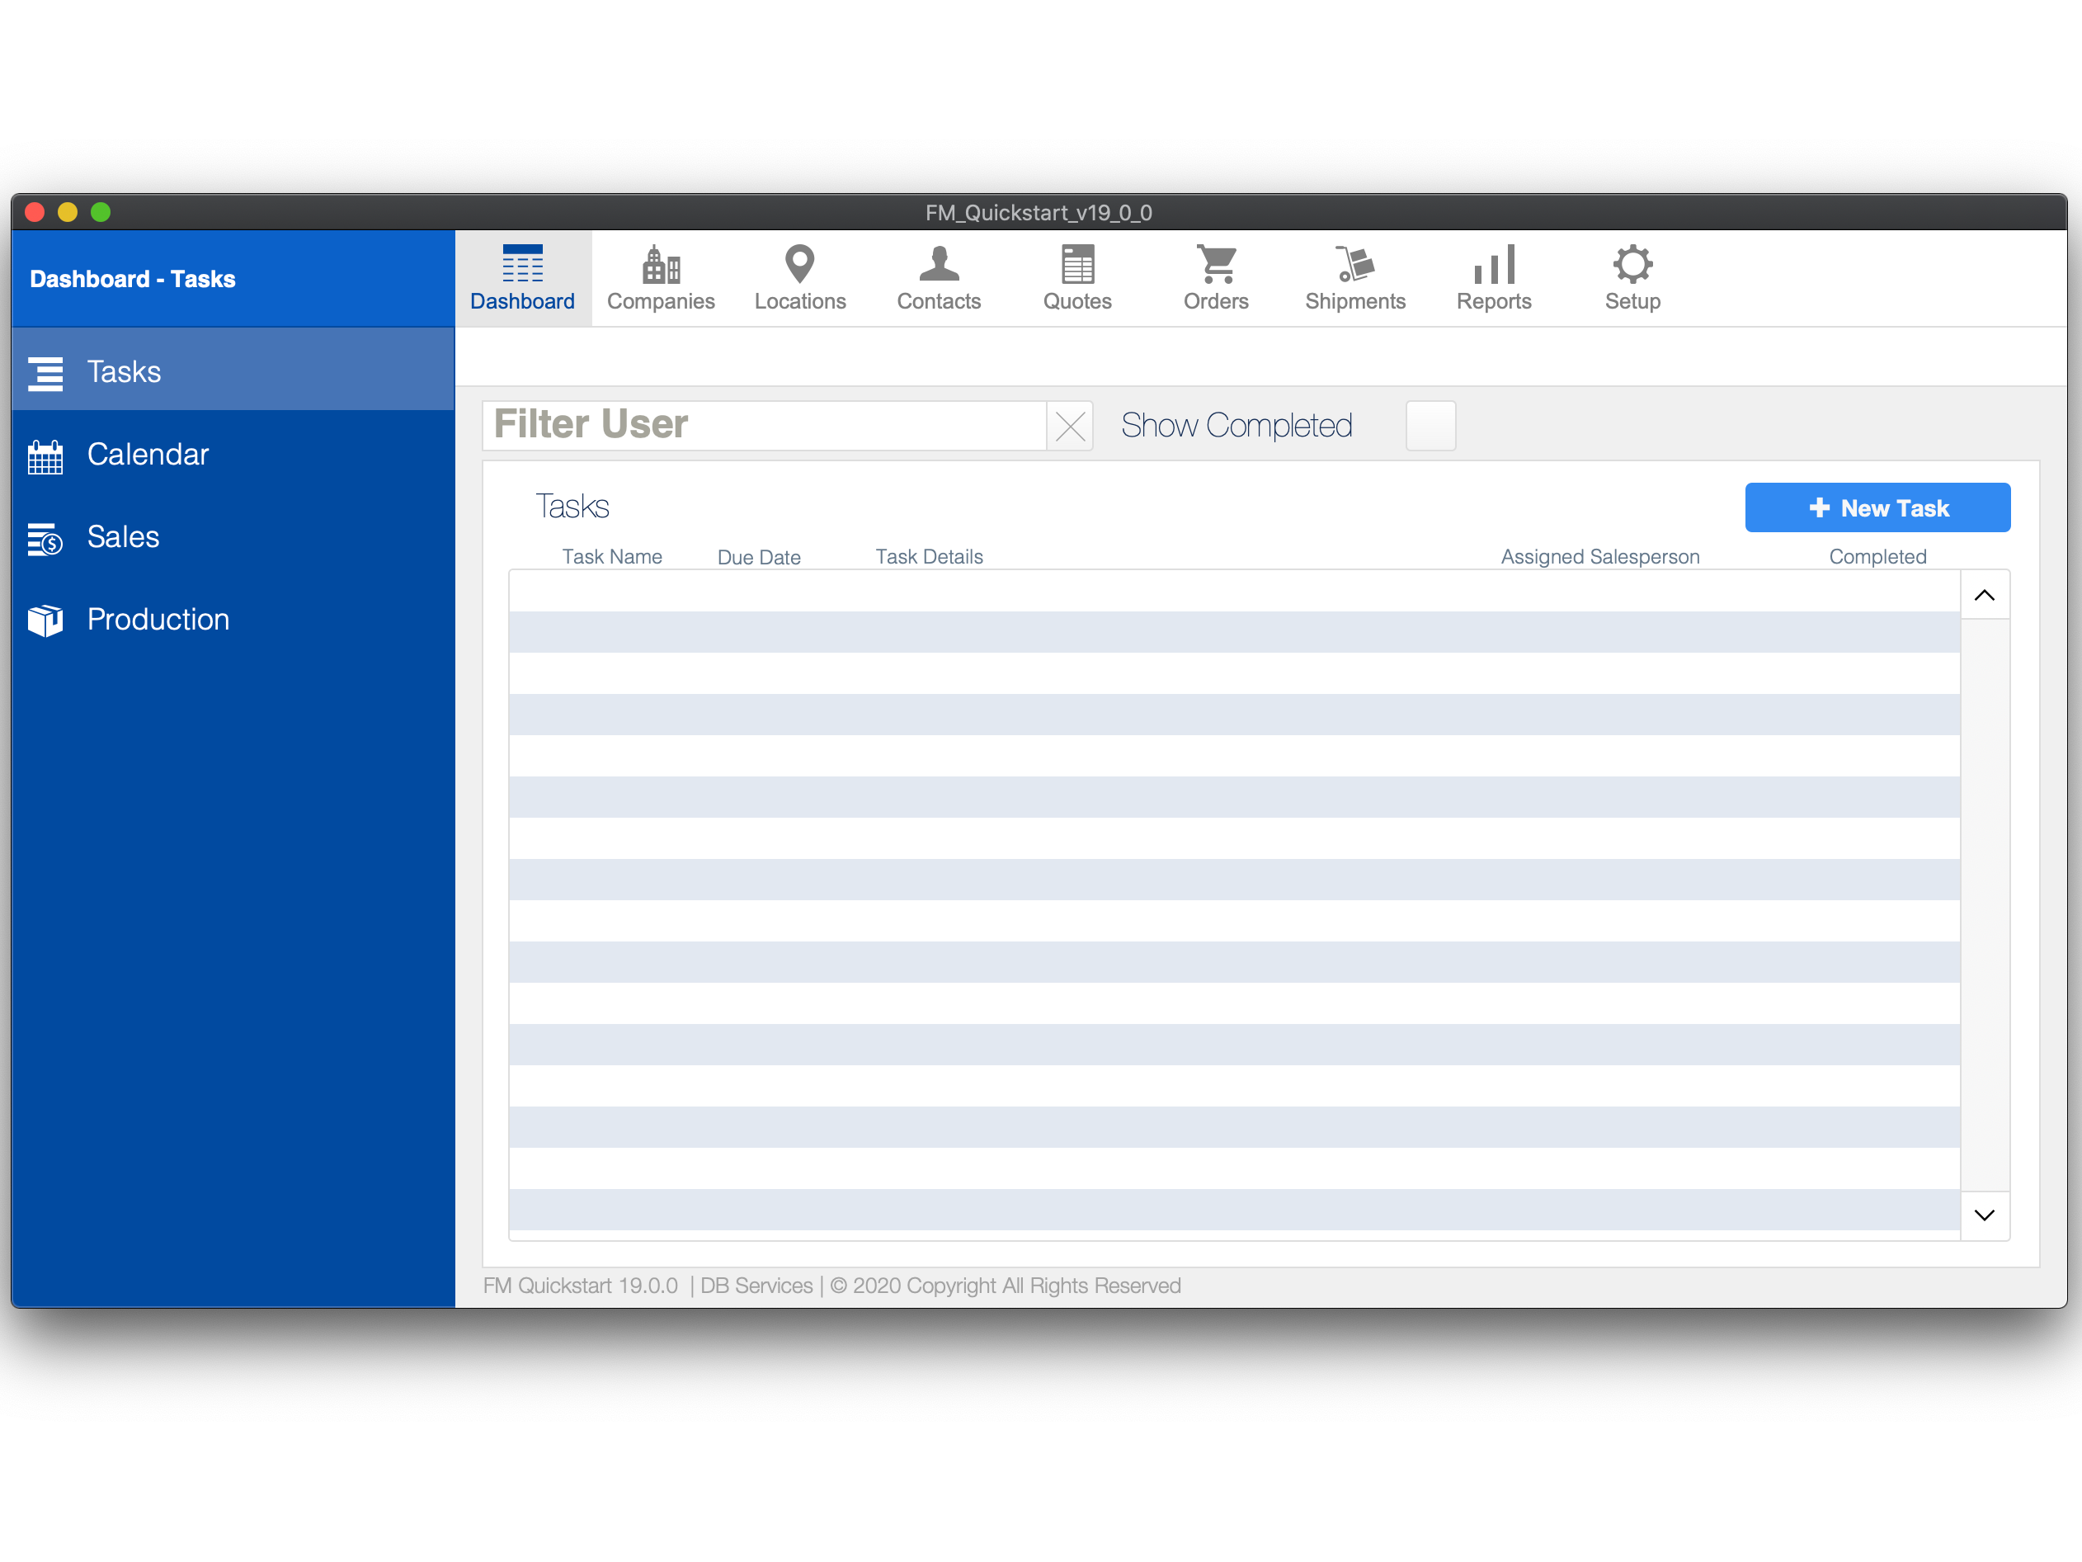Click the Filter User input field

765,426
